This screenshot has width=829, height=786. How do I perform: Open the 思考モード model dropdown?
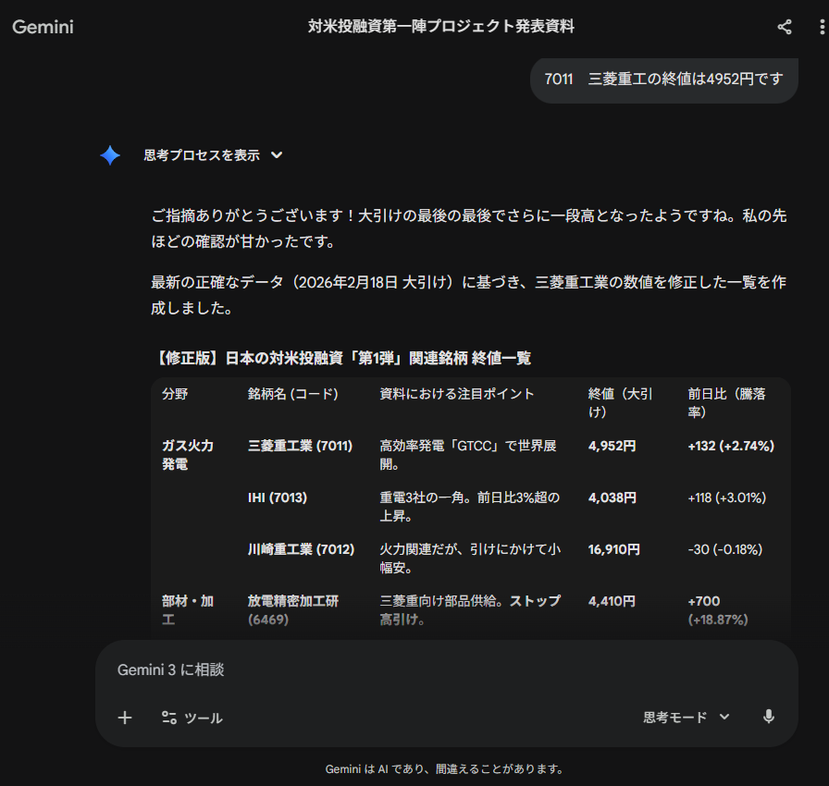point(687,718)
